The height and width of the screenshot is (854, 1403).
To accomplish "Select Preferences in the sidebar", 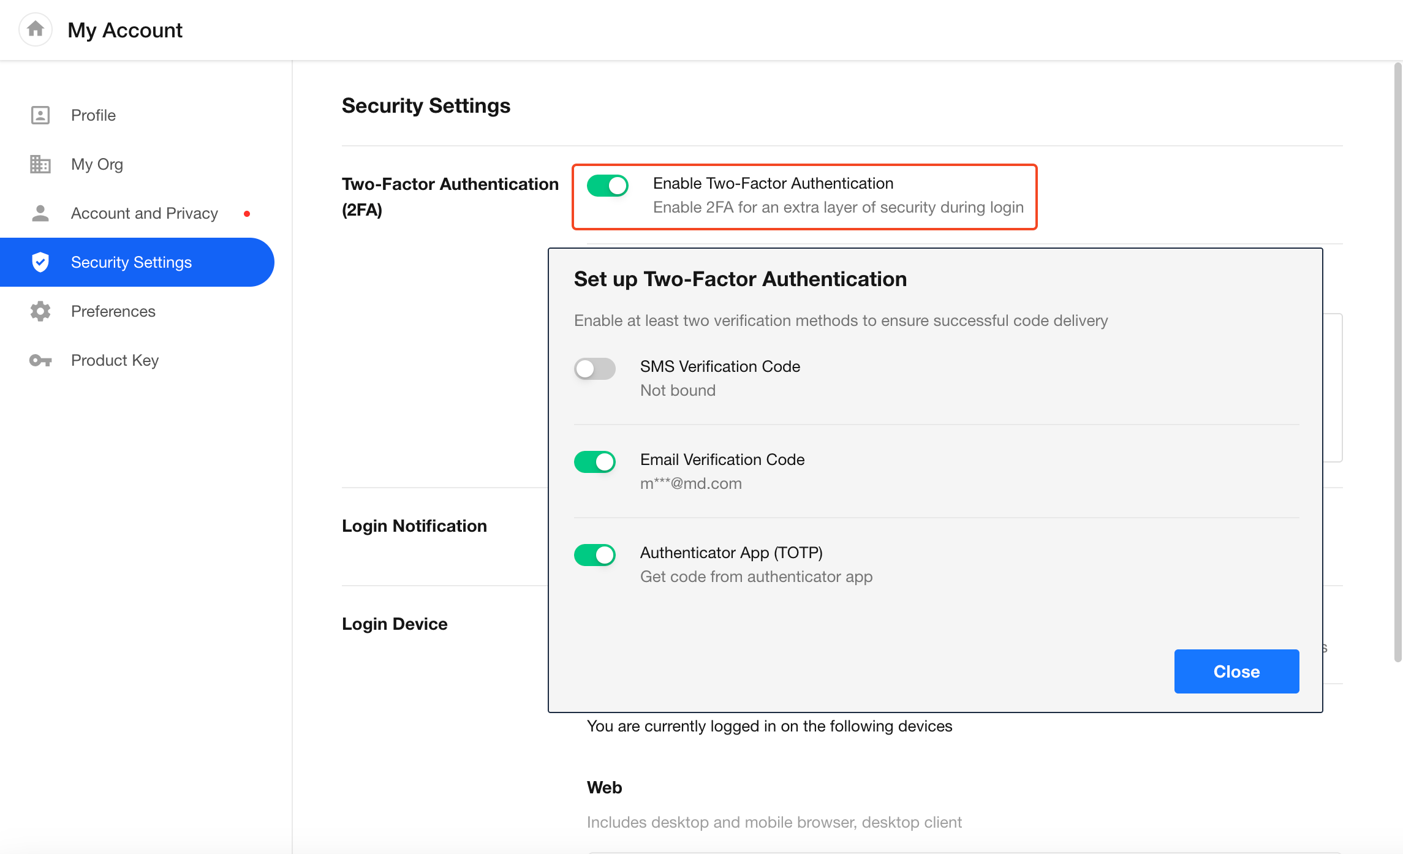I will 113,311.
